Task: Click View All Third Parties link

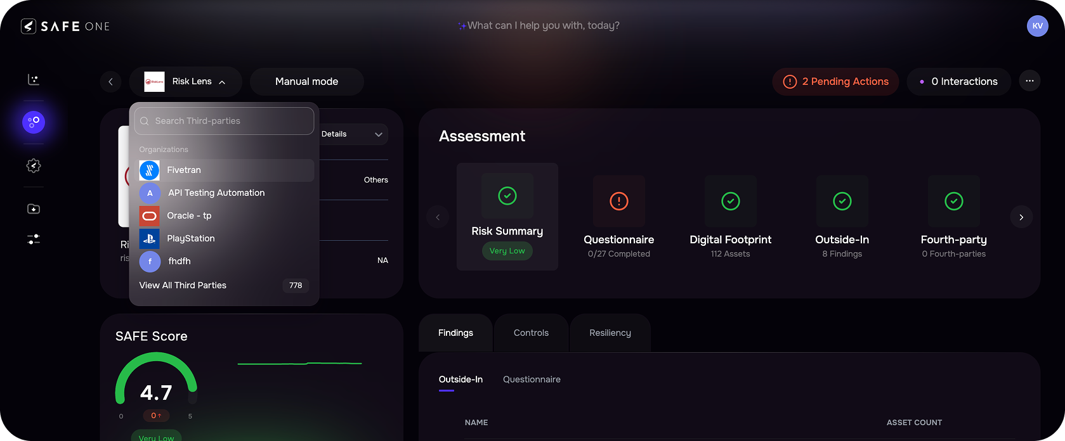Action: (x=183, y=286)
